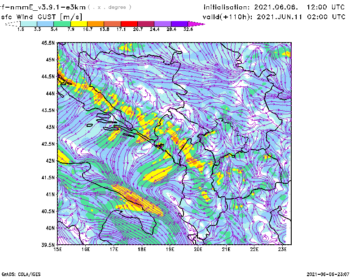The height and width of the screenshot is (277, 359).
Task: Click the legend value 24.4
Action: (x=154, y=29)
